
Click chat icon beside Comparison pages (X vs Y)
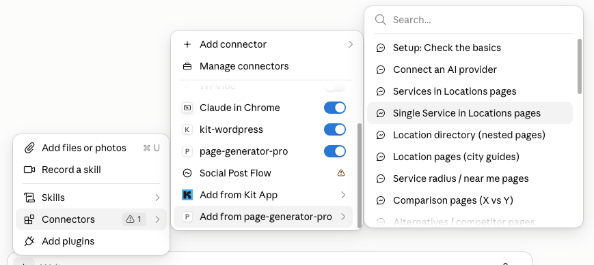coord(381,200)
